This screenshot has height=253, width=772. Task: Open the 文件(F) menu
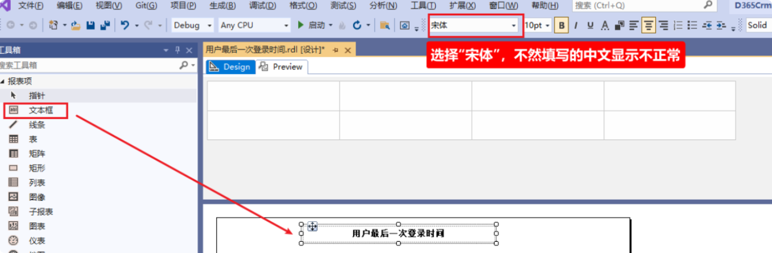(31, 6)
